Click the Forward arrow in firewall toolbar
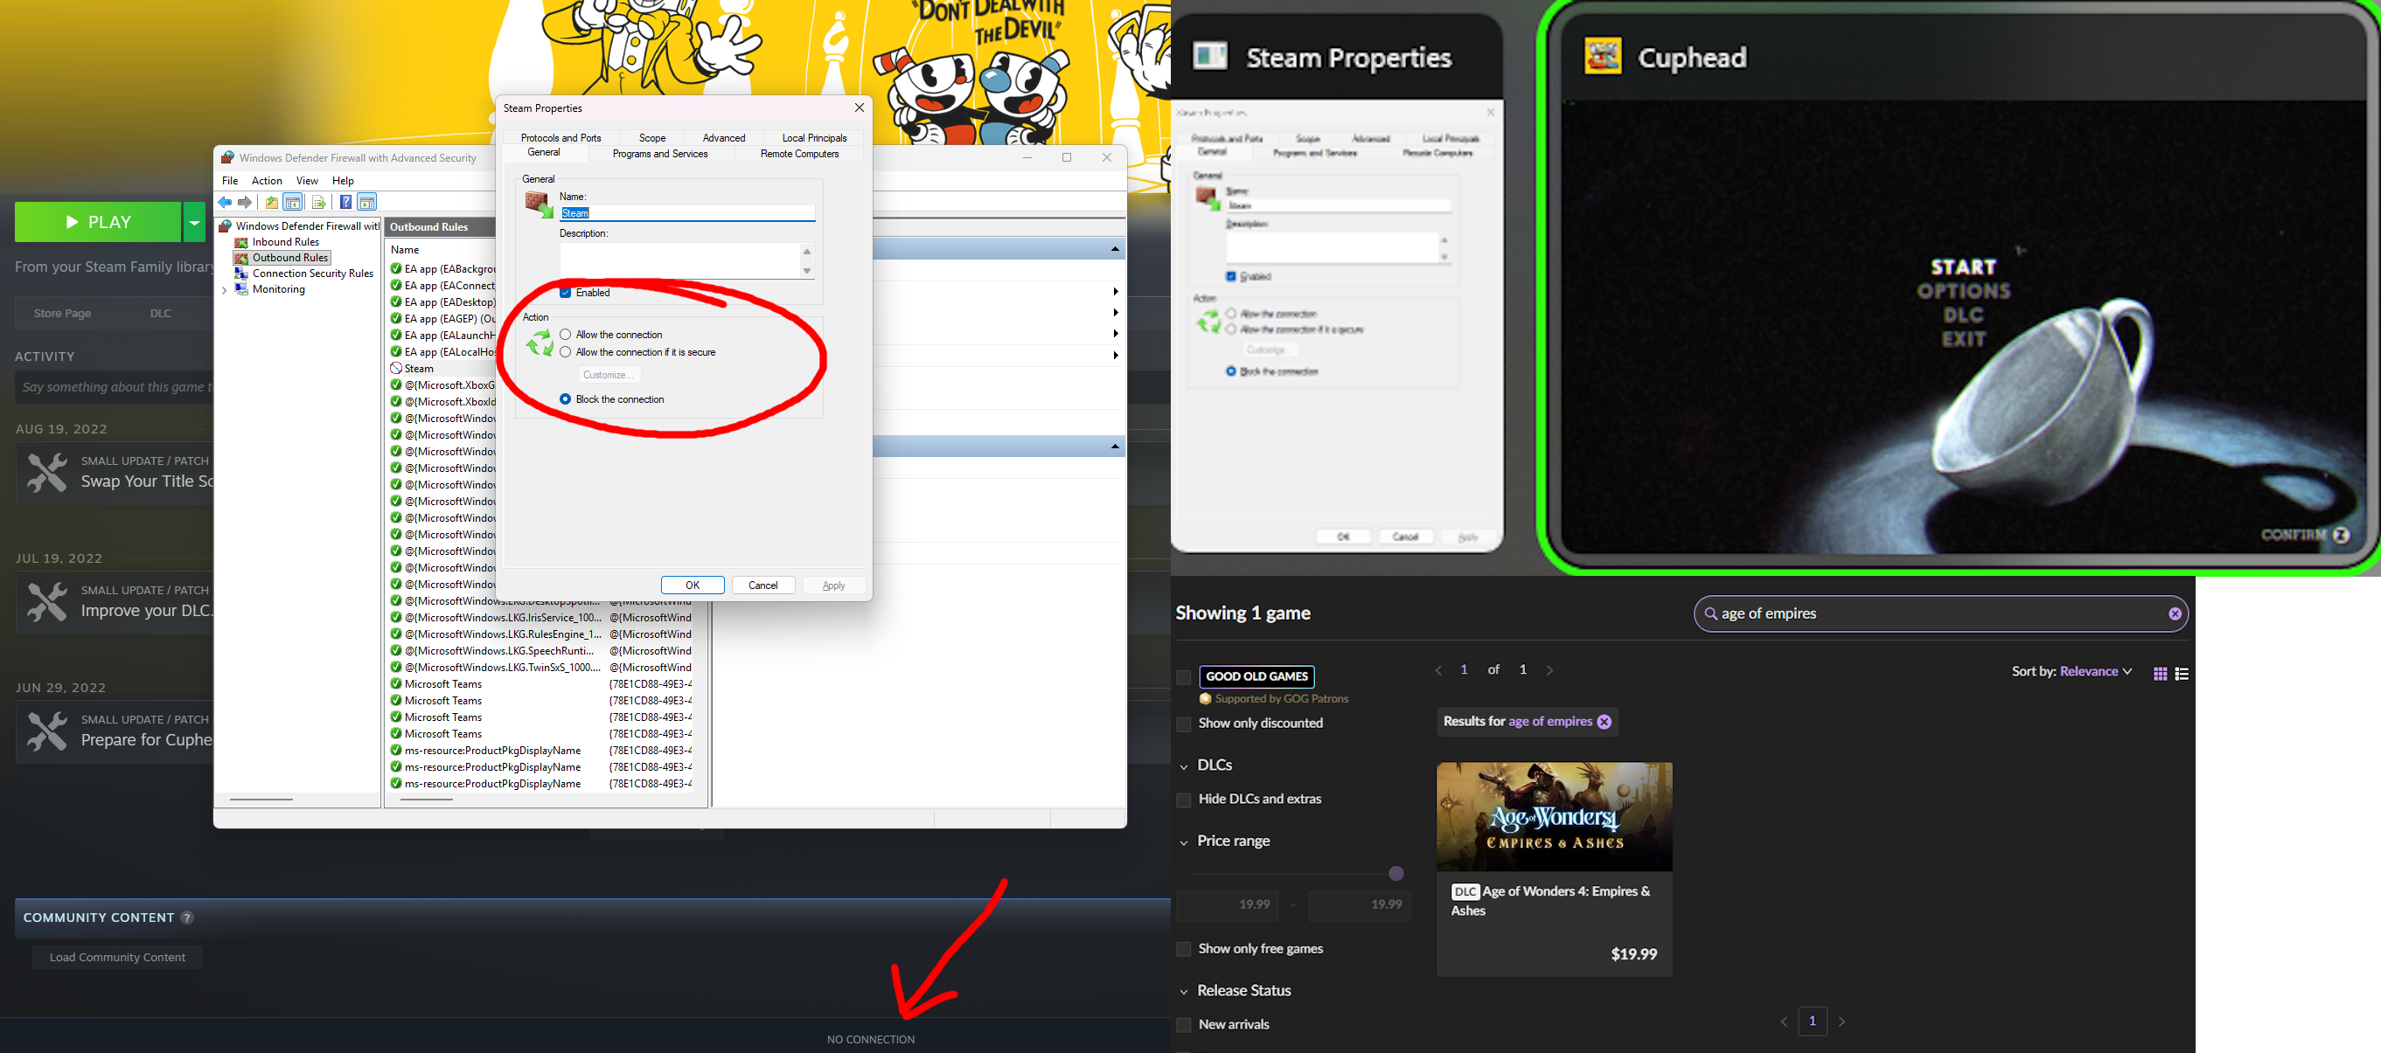Screen dimensions: 2381x1053 pos(245,202)
